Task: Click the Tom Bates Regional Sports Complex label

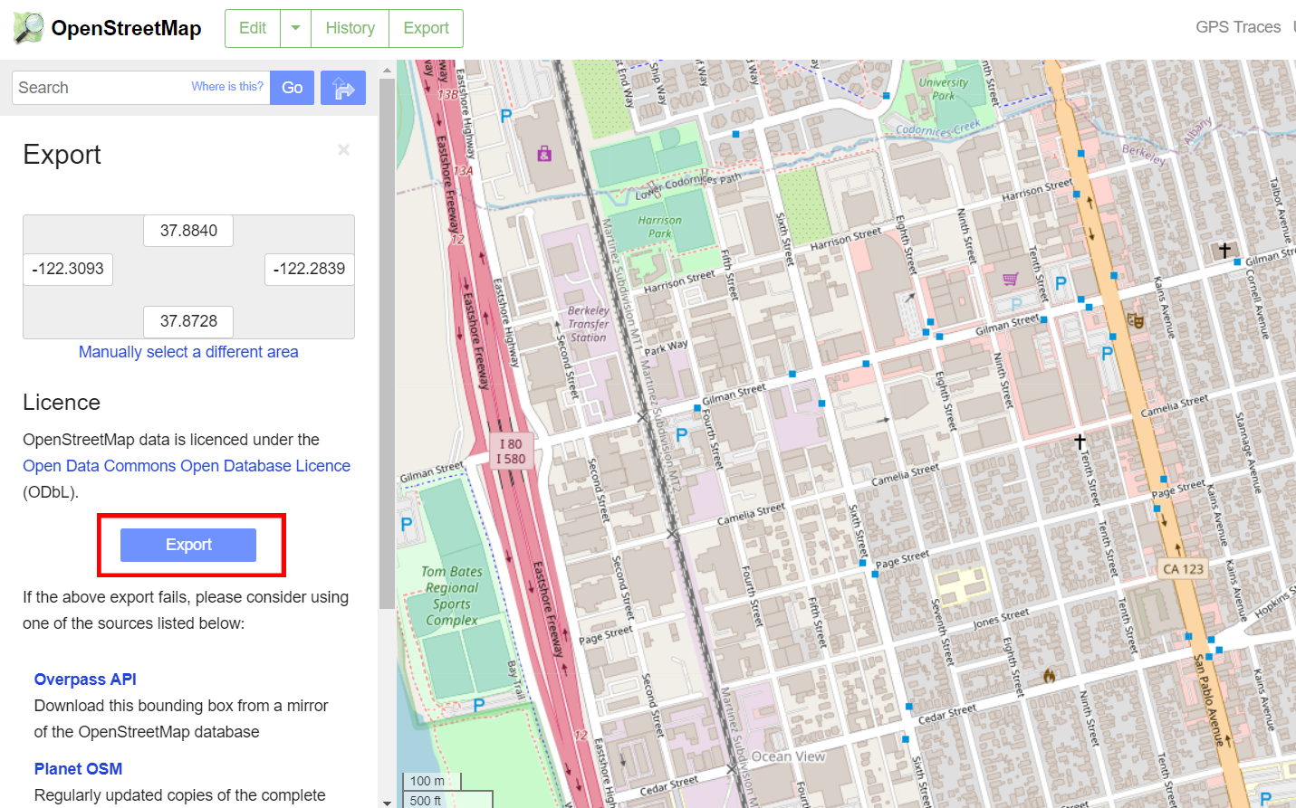Action: click(451, 596)
